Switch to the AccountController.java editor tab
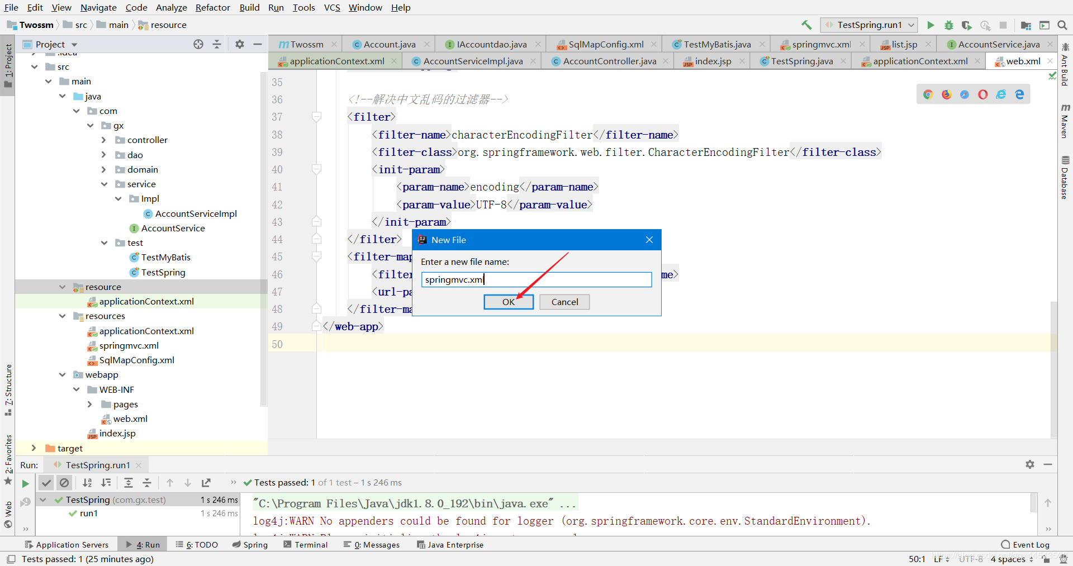1073x566 pixels. tap(609, 61)
